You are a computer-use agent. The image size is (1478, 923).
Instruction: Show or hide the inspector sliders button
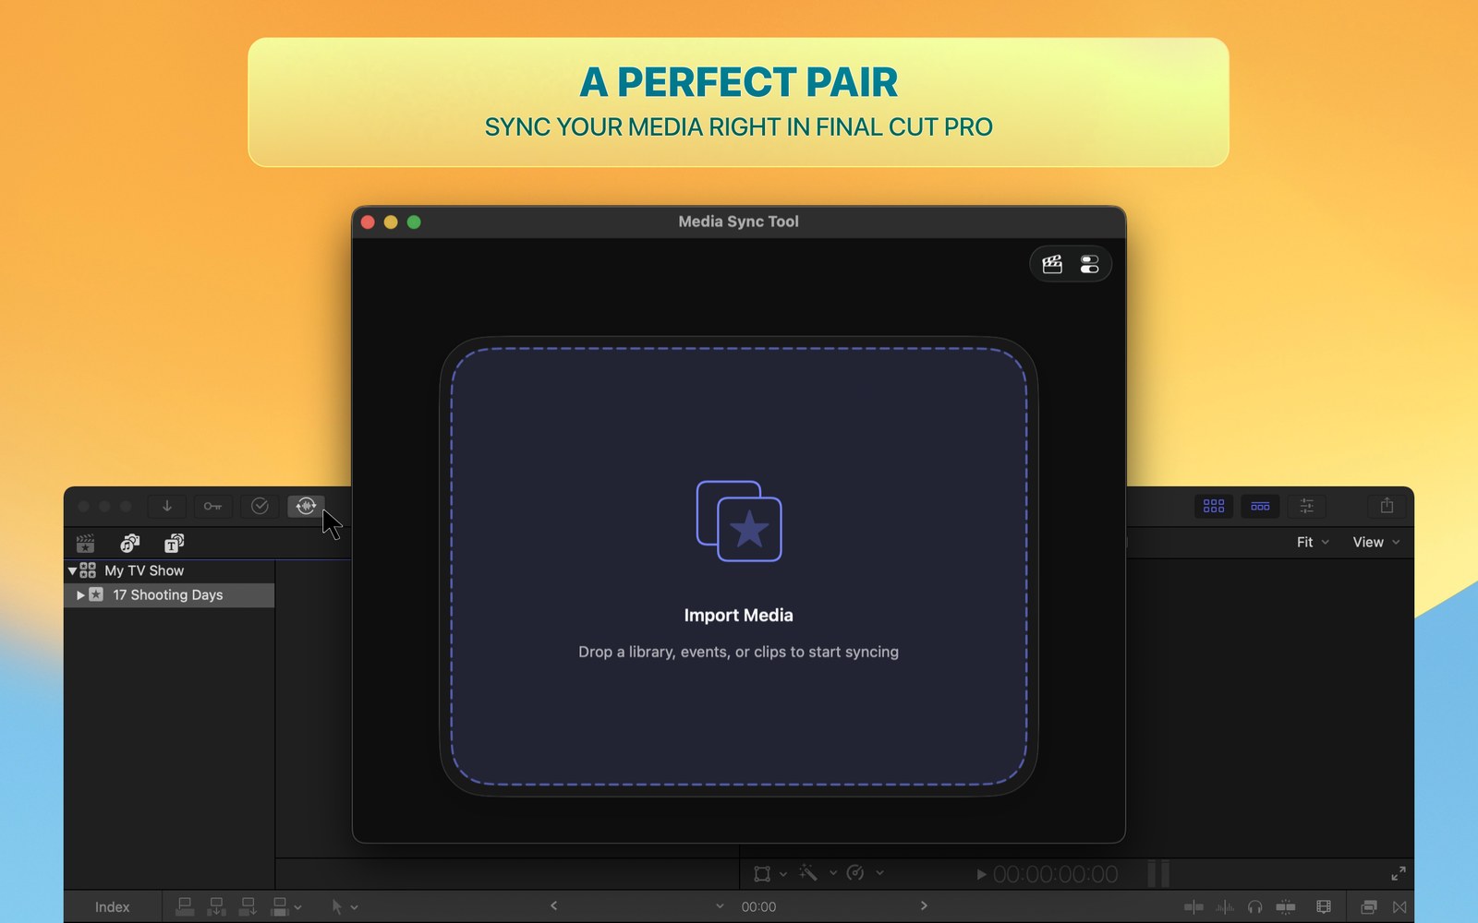click(1306, 506)
